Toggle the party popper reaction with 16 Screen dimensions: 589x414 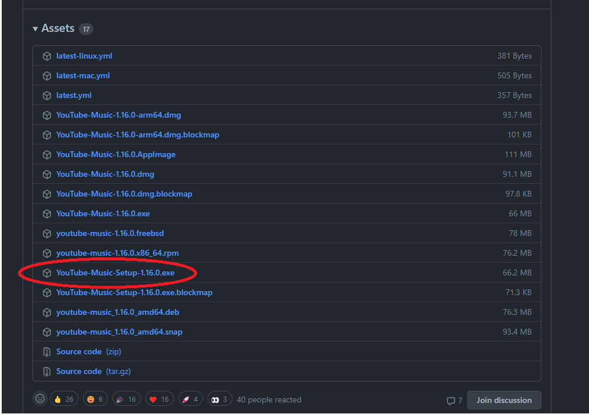(x=126, y=399)
